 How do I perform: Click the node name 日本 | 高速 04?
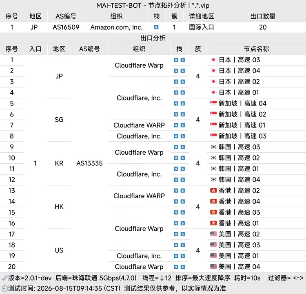point(239,71)
